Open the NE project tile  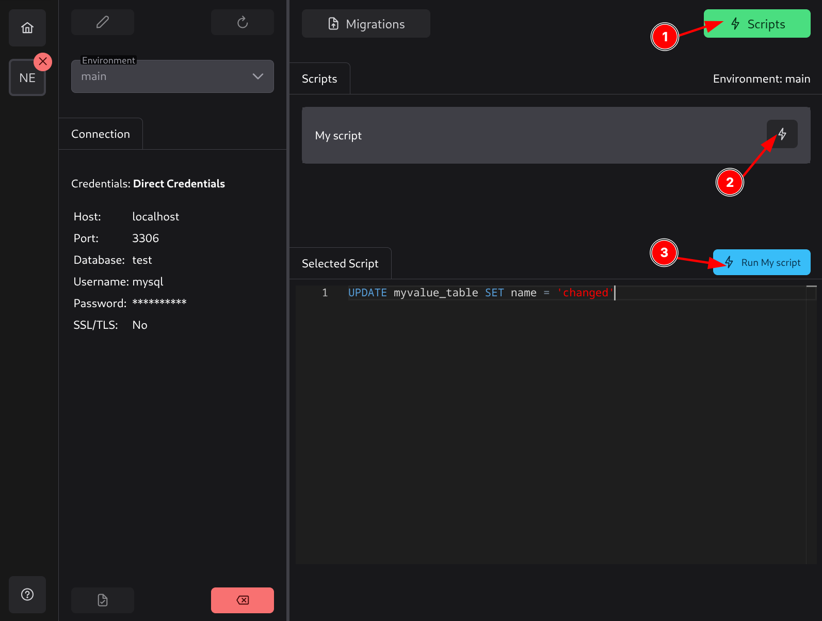click(x=27, y=78)
